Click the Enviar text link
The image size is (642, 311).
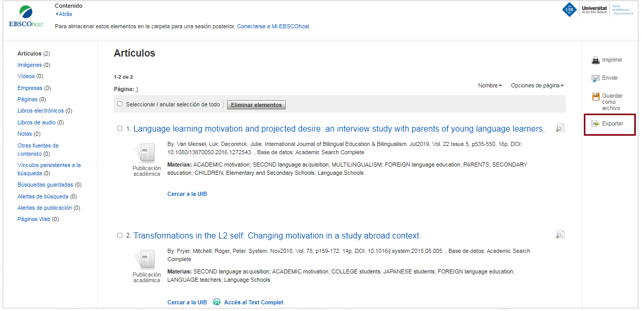[x=610, y=78]
